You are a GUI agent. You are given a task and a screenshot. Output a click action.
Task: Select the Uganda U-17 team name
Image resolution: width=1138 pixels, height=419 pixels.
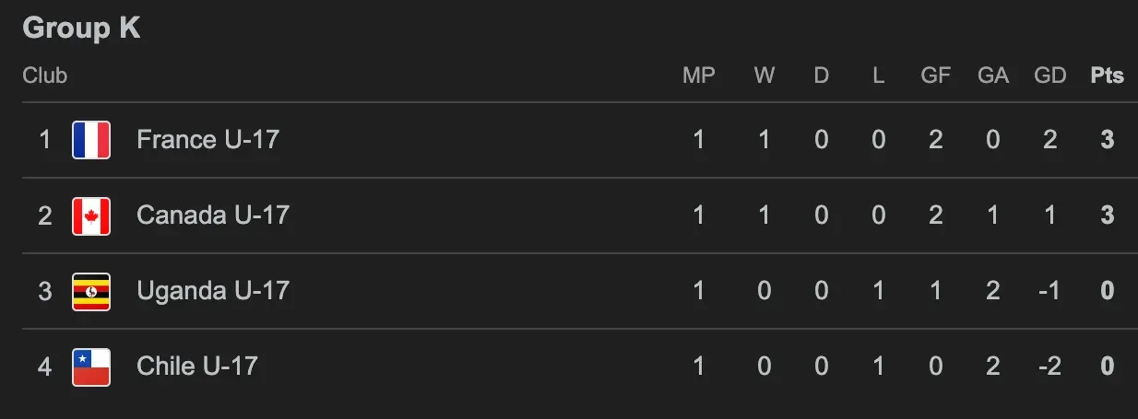point(212,291)
